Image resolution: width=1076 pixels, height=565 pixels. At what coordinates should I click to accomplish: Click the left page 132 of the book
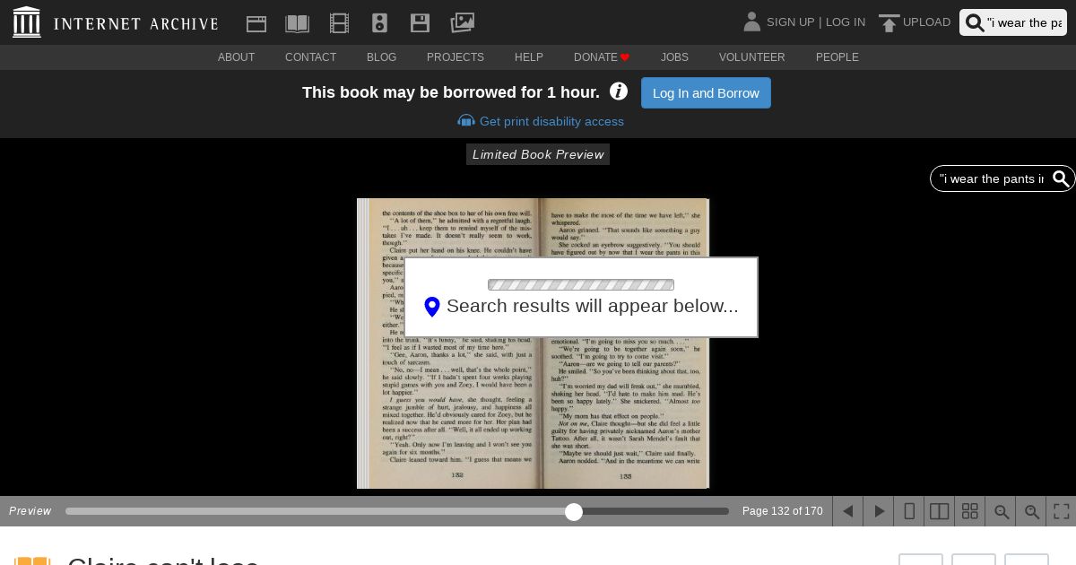coord(454,343)
